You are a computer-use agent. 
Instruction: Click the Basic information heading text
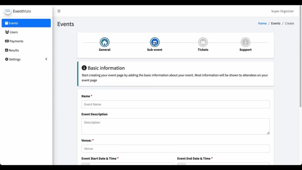point(106,68)
